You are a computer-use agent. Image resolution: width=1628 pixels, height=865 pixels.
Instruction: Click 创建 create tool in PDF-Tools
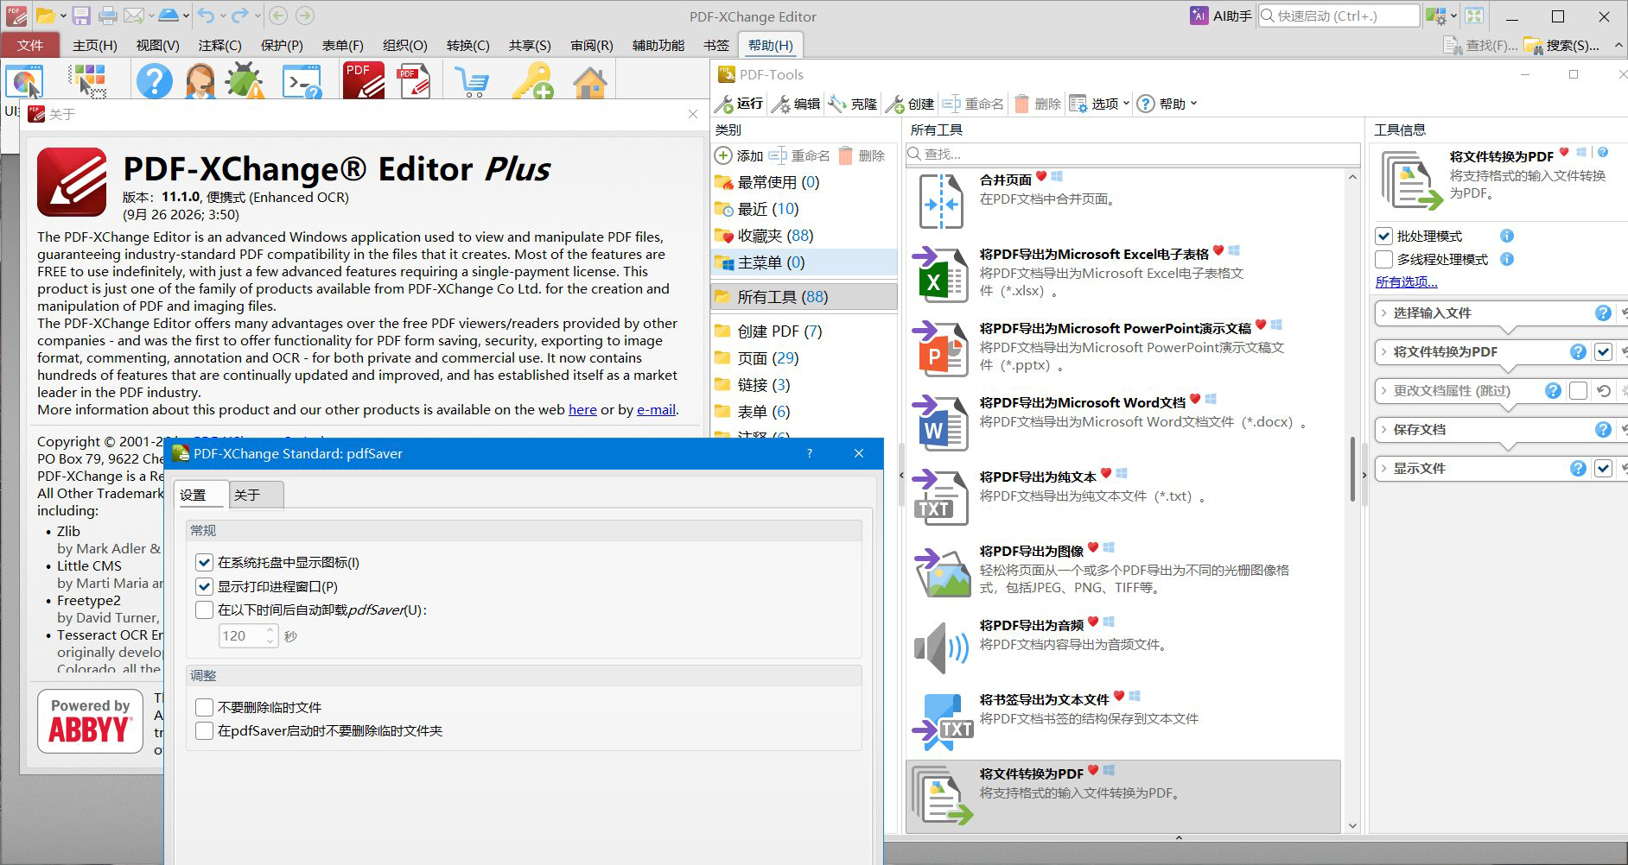click(910, 104)
